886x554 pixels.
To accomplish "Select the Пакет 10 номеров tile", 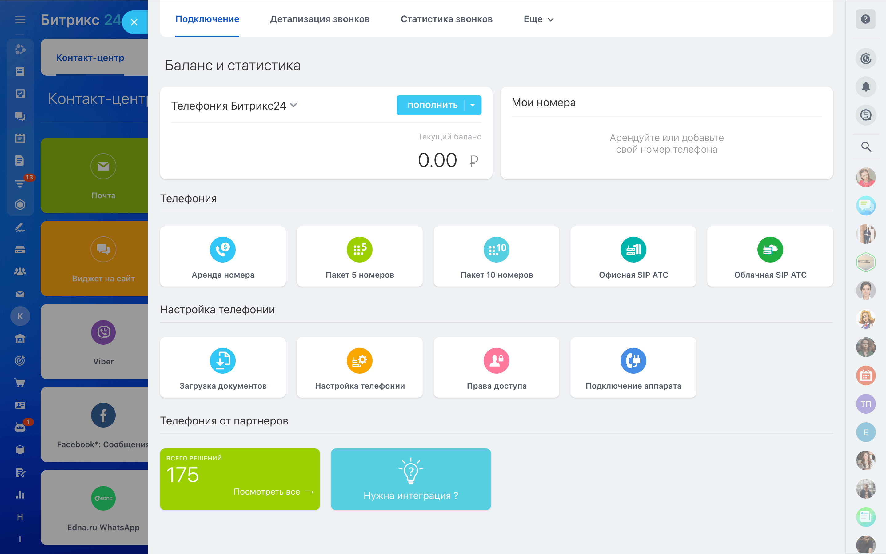I will pyautogui.click(x=497, y=256).
